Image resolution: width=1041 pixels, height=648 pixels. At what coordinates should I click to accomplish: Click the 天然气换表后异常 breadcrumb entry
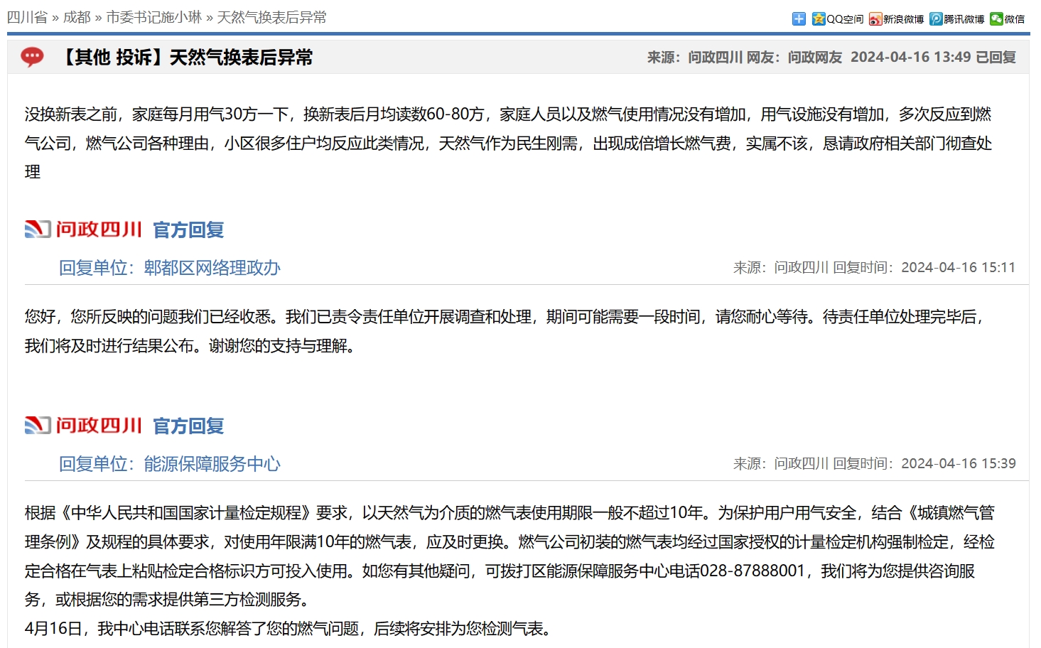pos(271,17)
